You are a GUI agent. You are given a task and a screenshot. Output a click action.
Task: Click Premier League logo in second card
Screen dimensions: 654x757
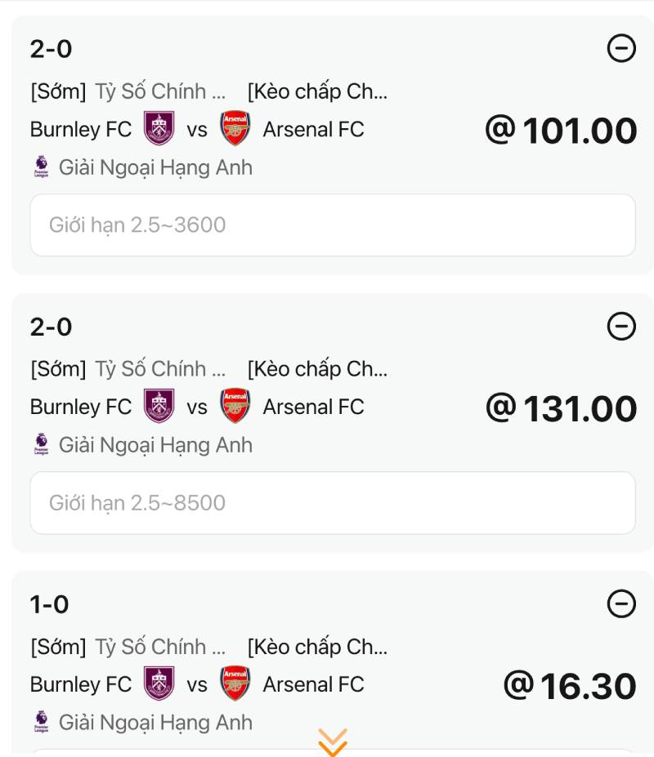pyautogui.click(x=41, y=445)
